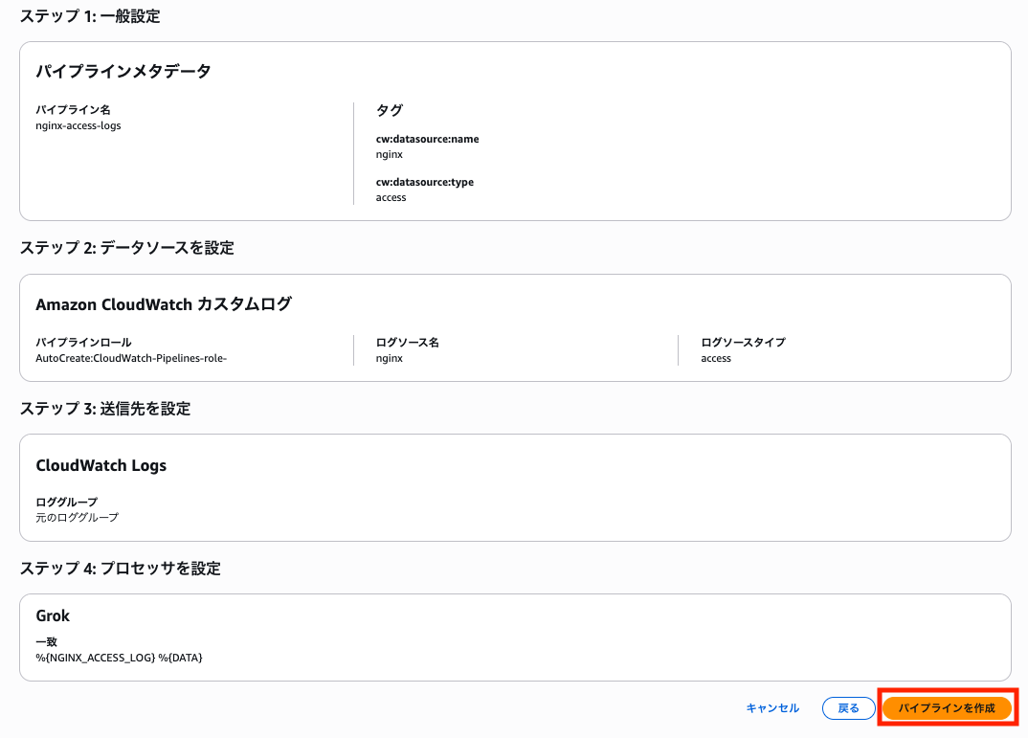Click the タグ section label

(x=389, y=110)
